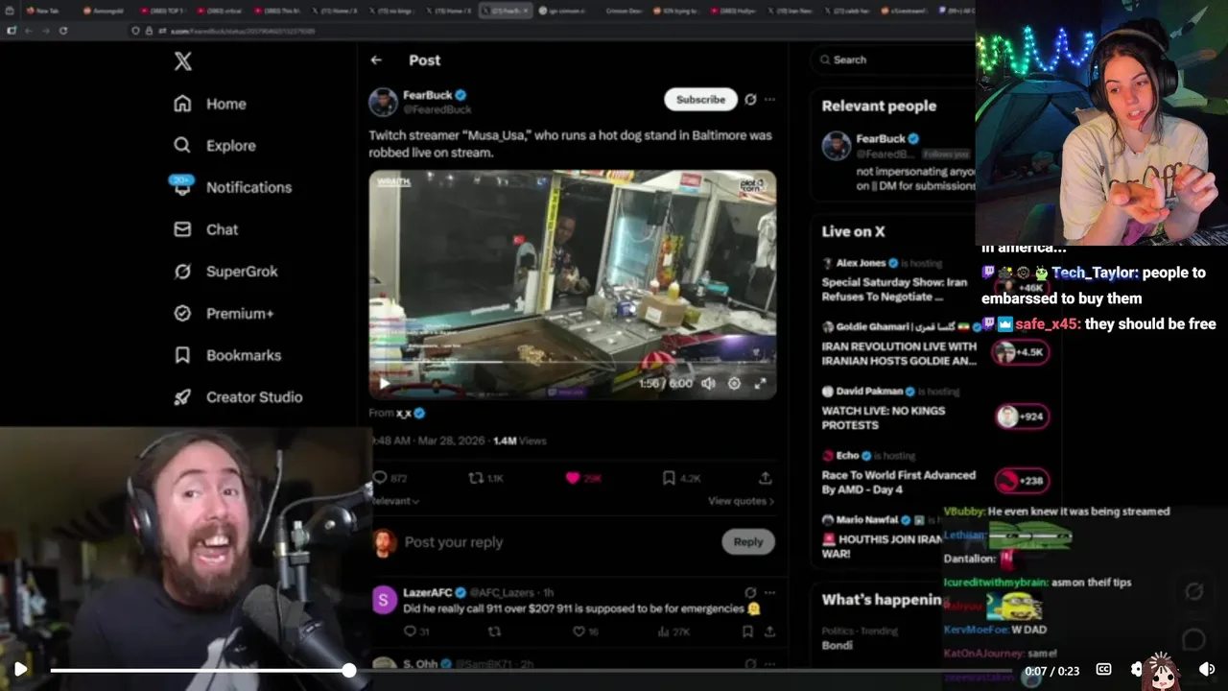Click the Subscribe button
The width and height of the screenshot is (1228, 691).
700,99
